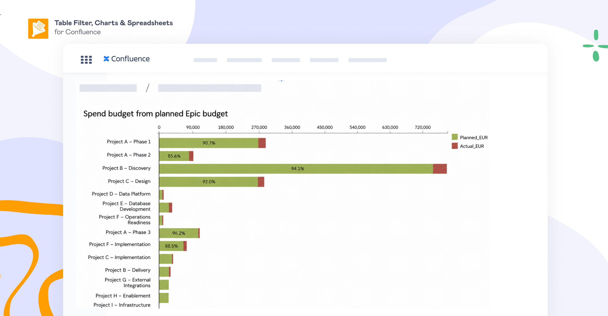Click the chart title 'Spend budget from planned Epic budget'
The image size is (608, 316).
[x=155, y=114]
